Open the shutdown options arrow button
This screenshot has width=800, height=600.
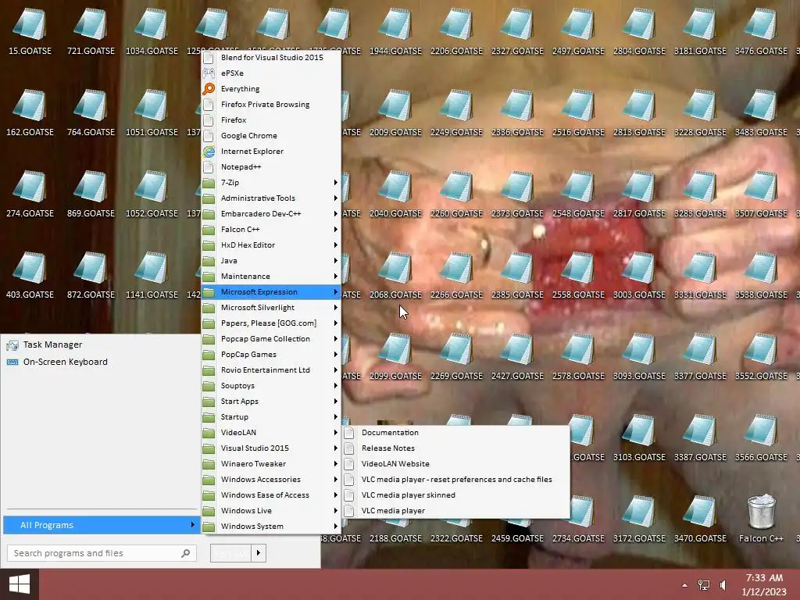pyautogui.click(x=259, y=553)
